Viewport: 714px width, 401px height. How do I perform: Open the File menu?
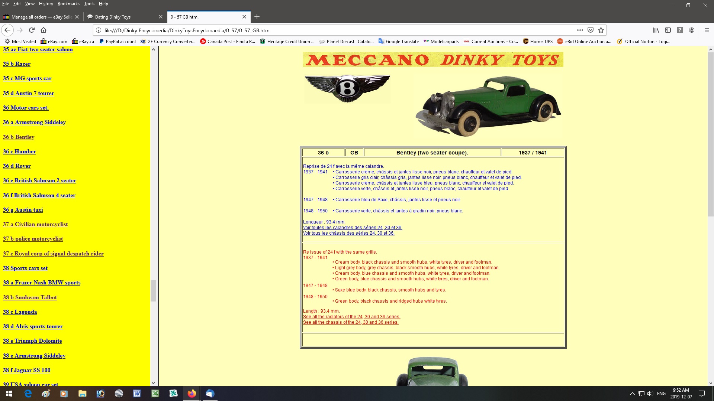(x=6, y=4)
